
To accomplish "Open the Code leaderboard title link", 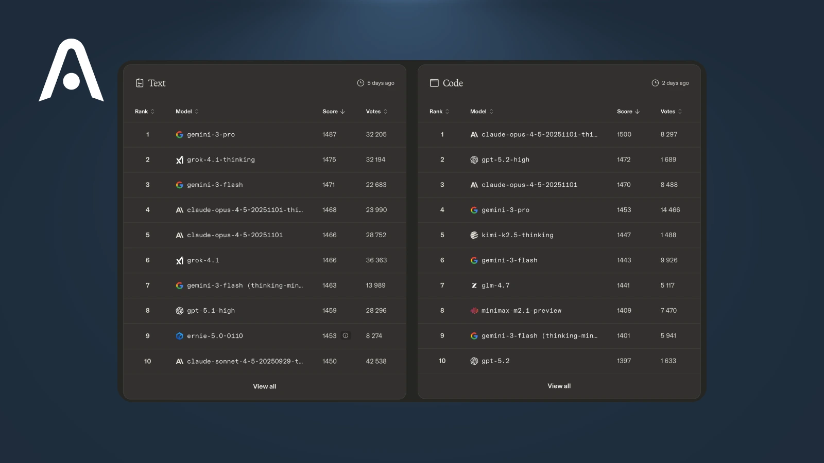I will [453, 83].
